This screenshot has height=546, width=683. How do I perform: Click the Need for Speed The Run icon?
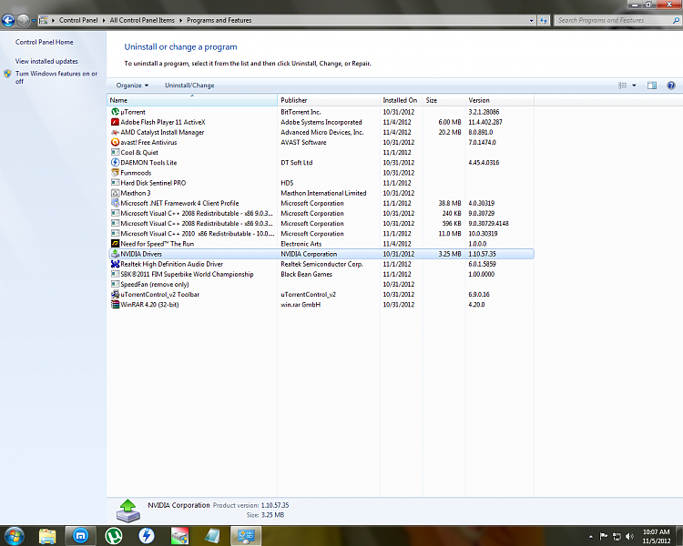click(x=115, y=243)
